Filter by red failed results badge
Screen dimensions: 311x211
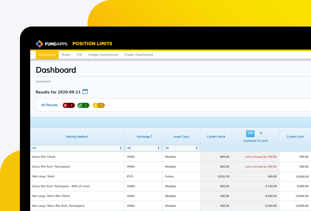[69, 105]
